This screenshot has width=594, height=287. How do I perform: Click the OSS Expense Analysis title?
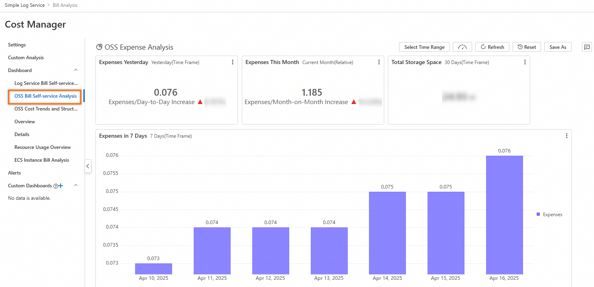click(139, 47)
